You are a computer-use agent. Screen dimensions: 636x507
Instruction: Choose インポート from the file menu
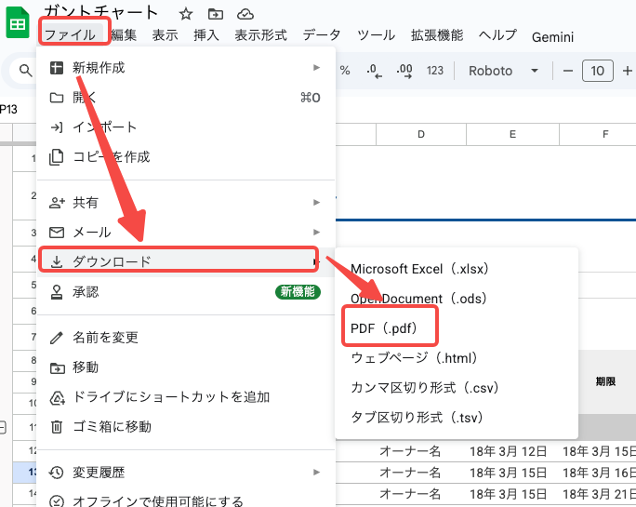186,127
